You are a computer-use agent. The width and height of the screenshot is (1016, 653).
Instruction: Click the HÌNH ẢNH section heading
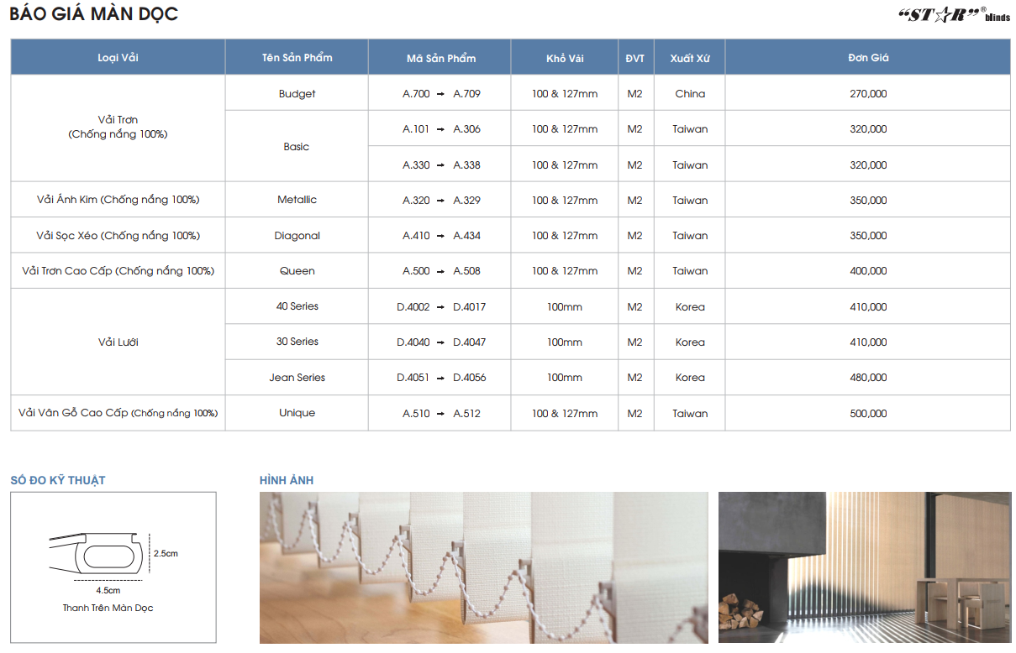286,480
